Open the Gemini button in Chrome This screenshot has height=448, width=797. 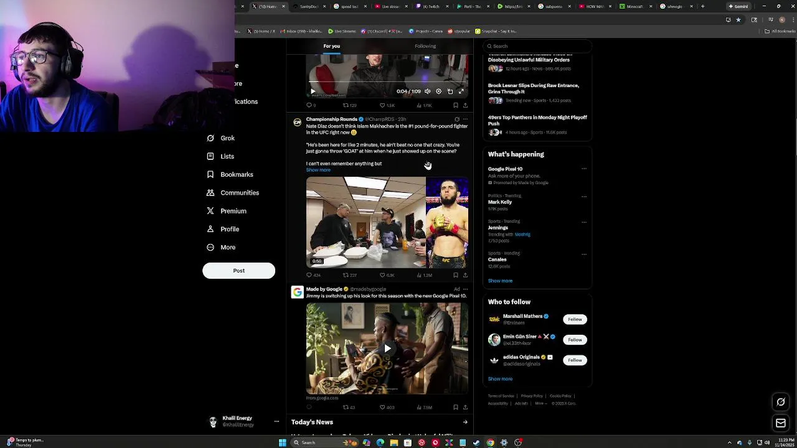[x=738, y=6]
